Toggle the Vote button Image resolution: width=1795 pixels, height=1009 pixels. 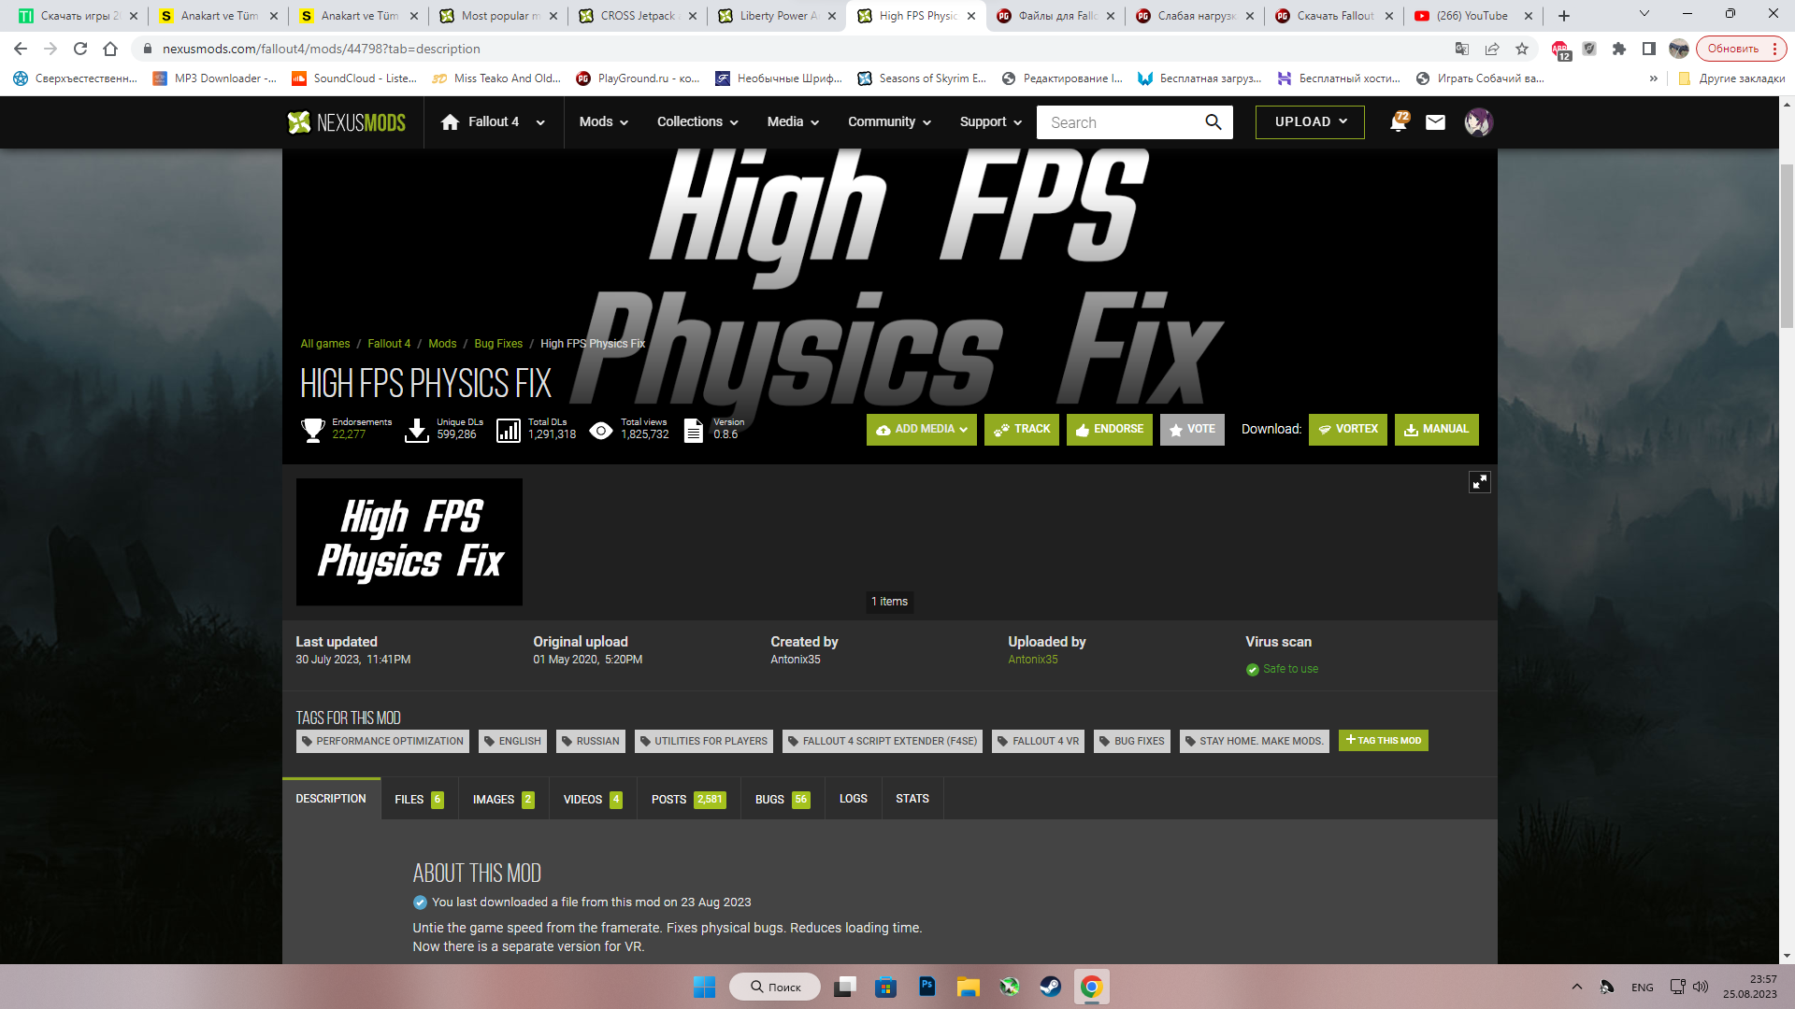[1191, 430]
